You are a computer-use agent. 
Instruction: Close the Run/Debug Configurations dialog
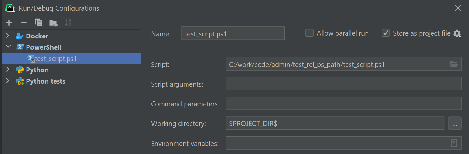pos(458,8)
